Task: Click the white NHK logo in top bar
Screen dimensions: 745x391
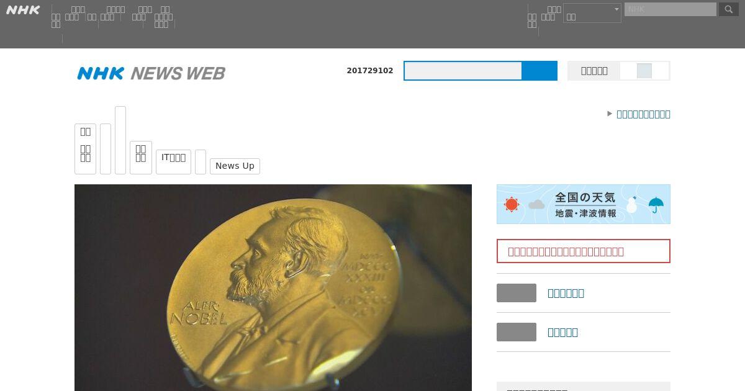Action: 23,10
